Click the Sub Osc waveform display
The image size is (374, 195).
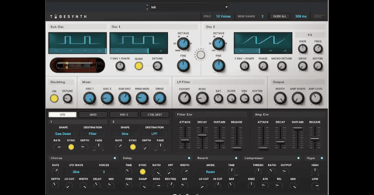78,43
